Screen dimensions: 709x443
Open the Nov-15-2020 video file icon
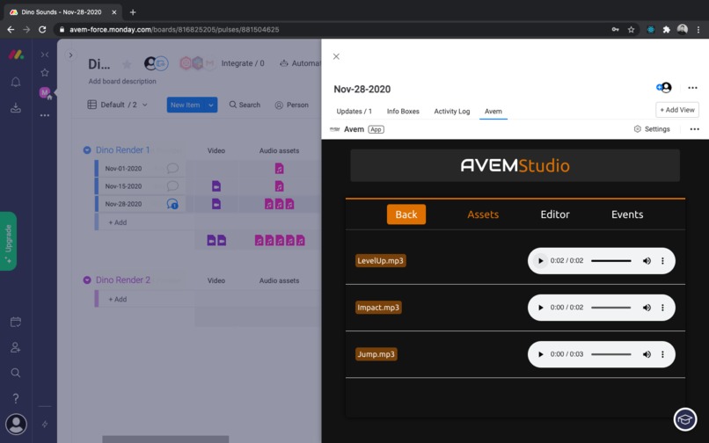pos(216,185)
